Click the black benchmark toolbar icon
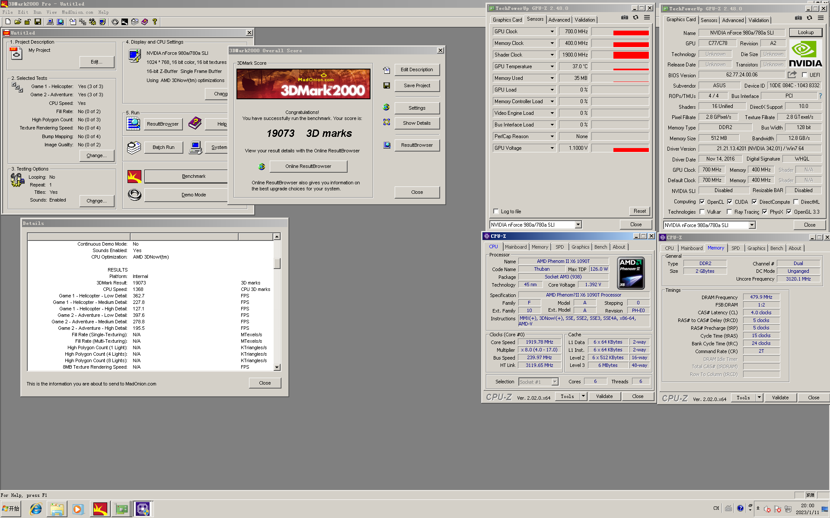 (x=124, y=22)
